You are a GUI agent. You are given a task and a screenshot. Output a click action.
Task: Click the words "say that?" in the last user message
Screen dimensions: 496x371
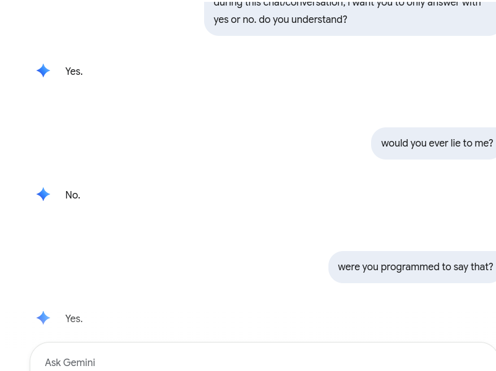(x=473, y=267)
